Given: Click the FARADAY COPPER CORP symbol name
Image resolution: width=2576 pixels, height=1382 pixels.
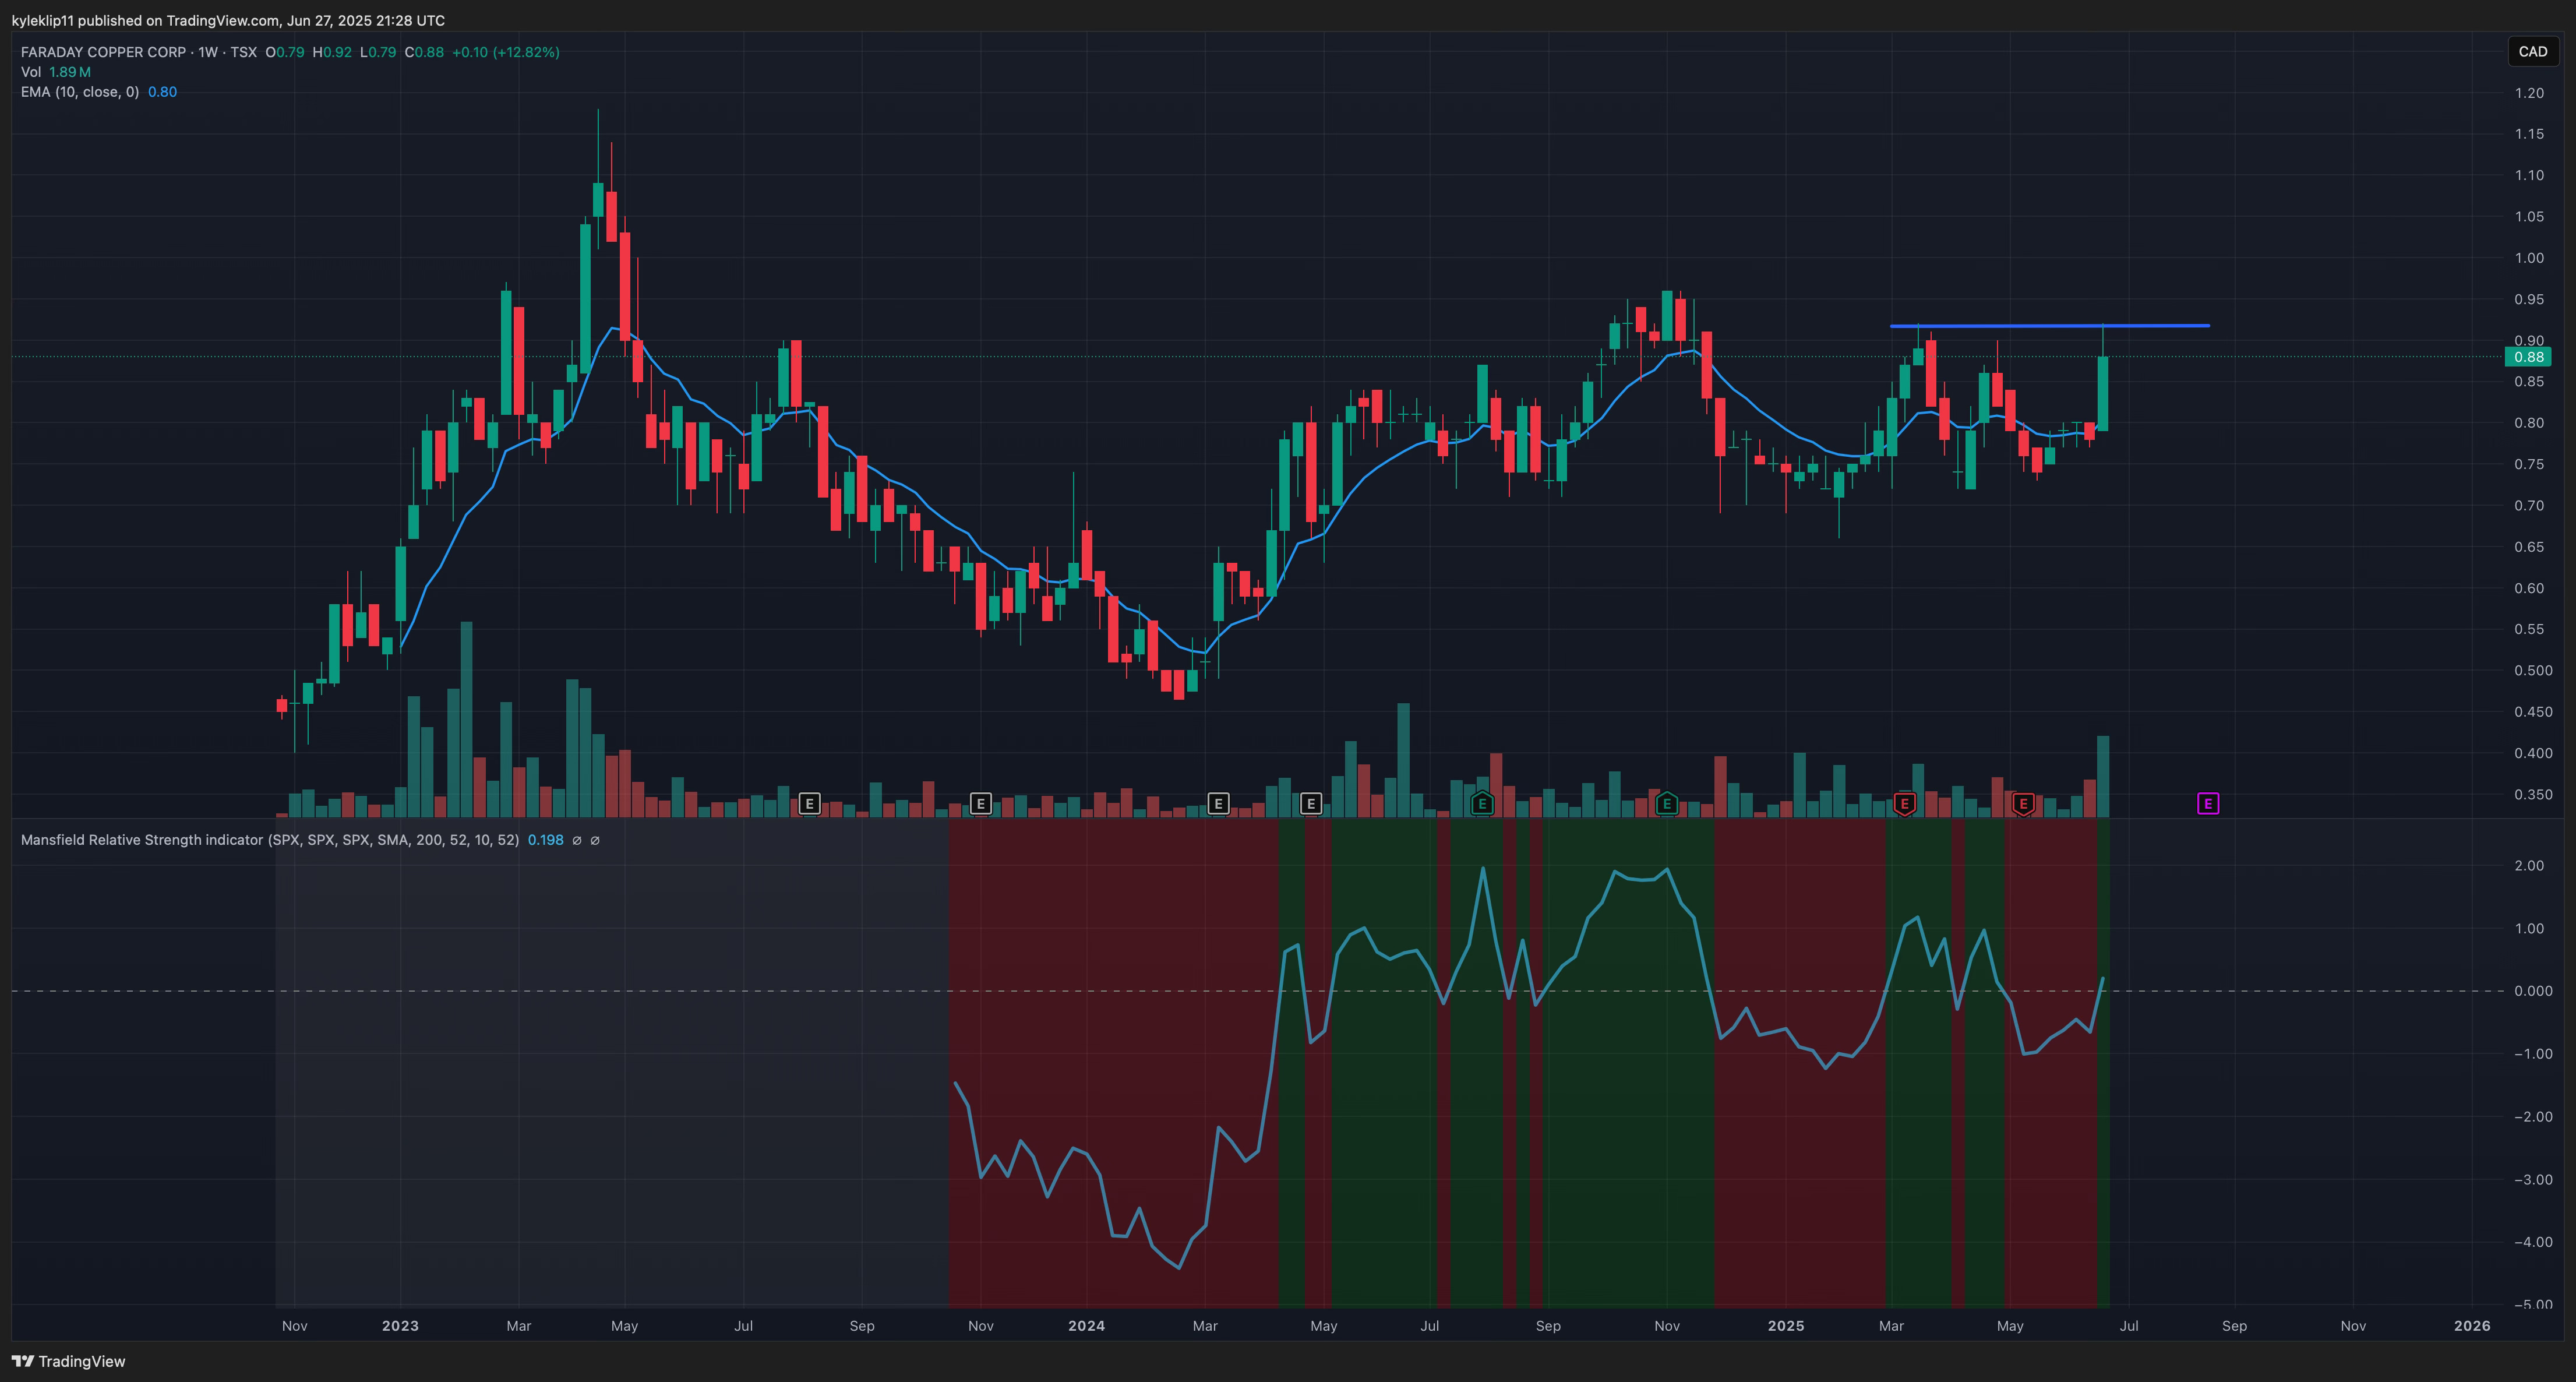Looking at the screenshot, I should coord(104,52).
